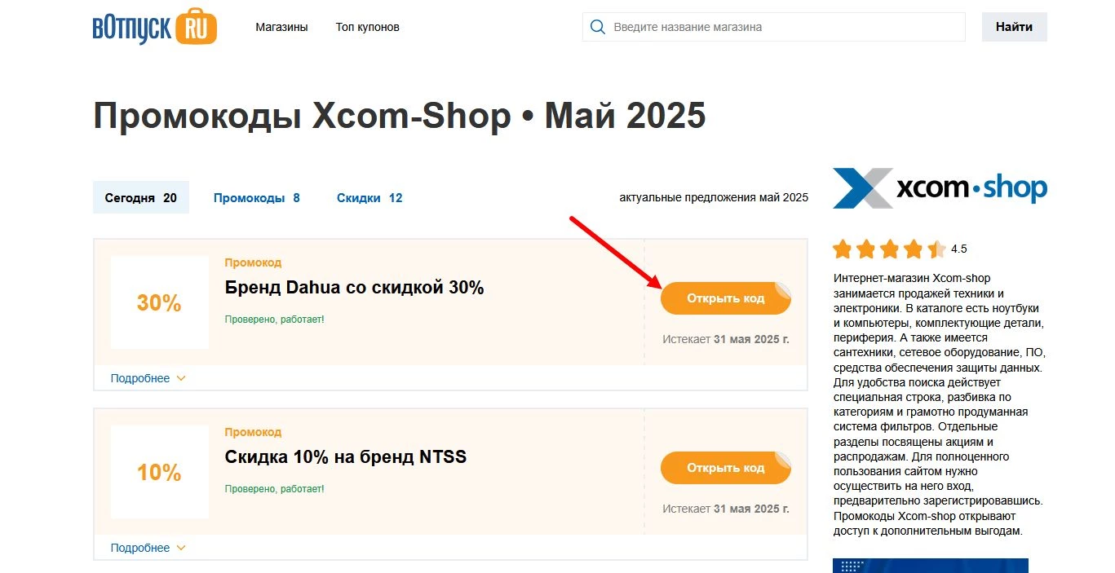Click the search magnifier icon
Image resolution: width=1115 pixels, height=573 pixels.
(x=597, y=26)
